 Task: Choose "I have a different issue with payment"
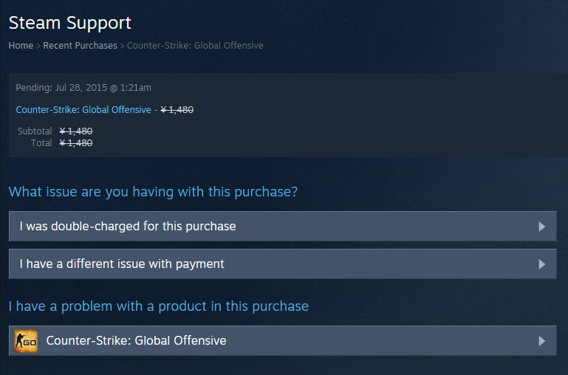coord(122,264)
